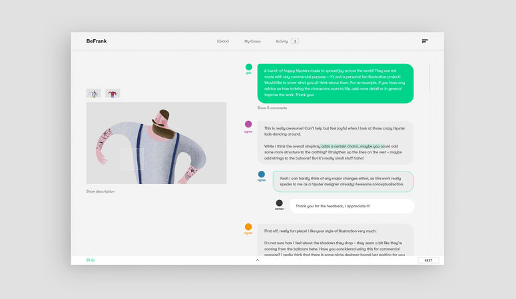Viewport: 516px width, 299px height.
Task: Toggle agree under orange avatar
Action: pyautogui.click(x=248, y=233)
